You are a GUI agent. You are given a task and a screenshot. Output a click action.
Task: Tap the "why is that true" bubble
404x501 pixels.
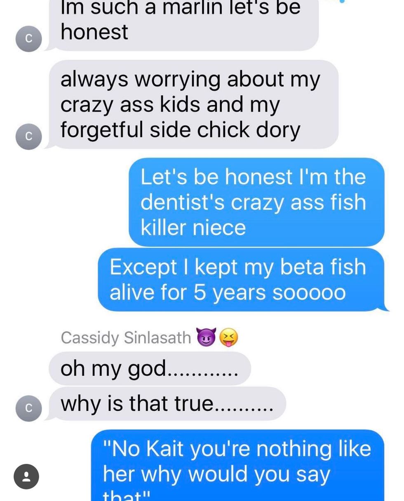167,403
